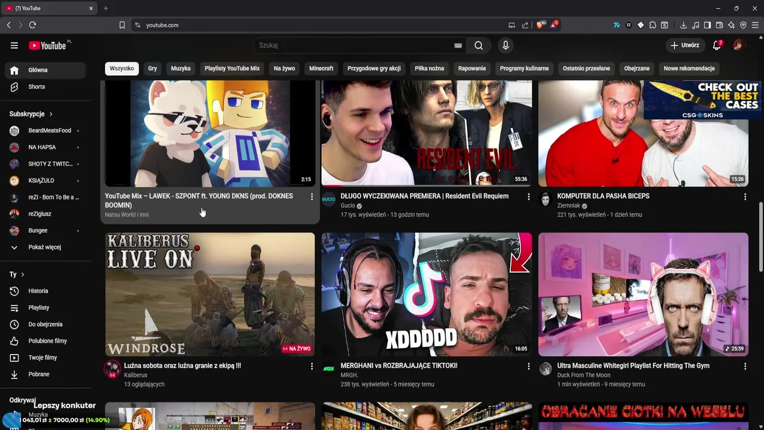Open Twoje filmy in the sidebar

tap(46, 358)
